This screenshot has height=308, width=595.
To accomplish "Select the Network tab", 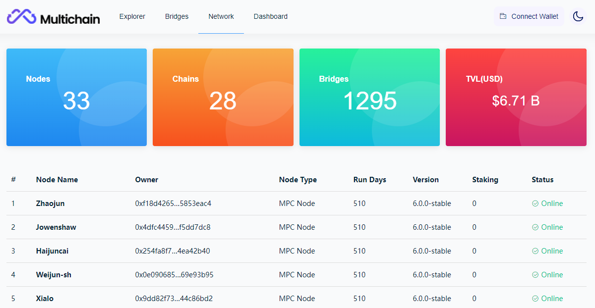I will [221, 16].
